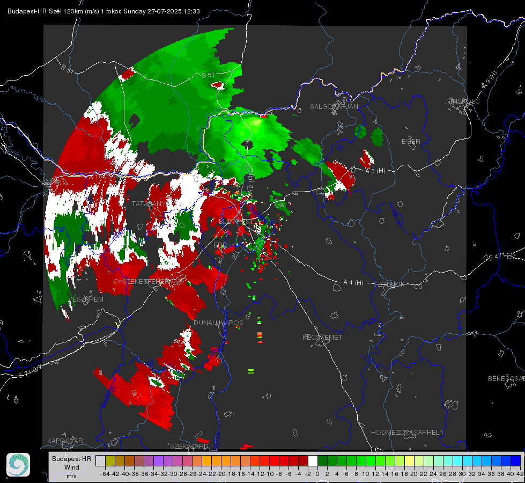This screenshot has width=525, height=483.
Task: Click the swirl weather service logo
Action: coord(18,465)
